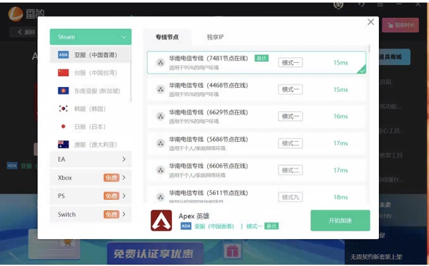429x266 pixels.
Task: Click 亚服 (中国香港) link under Apex
Action: coord(214,226)
